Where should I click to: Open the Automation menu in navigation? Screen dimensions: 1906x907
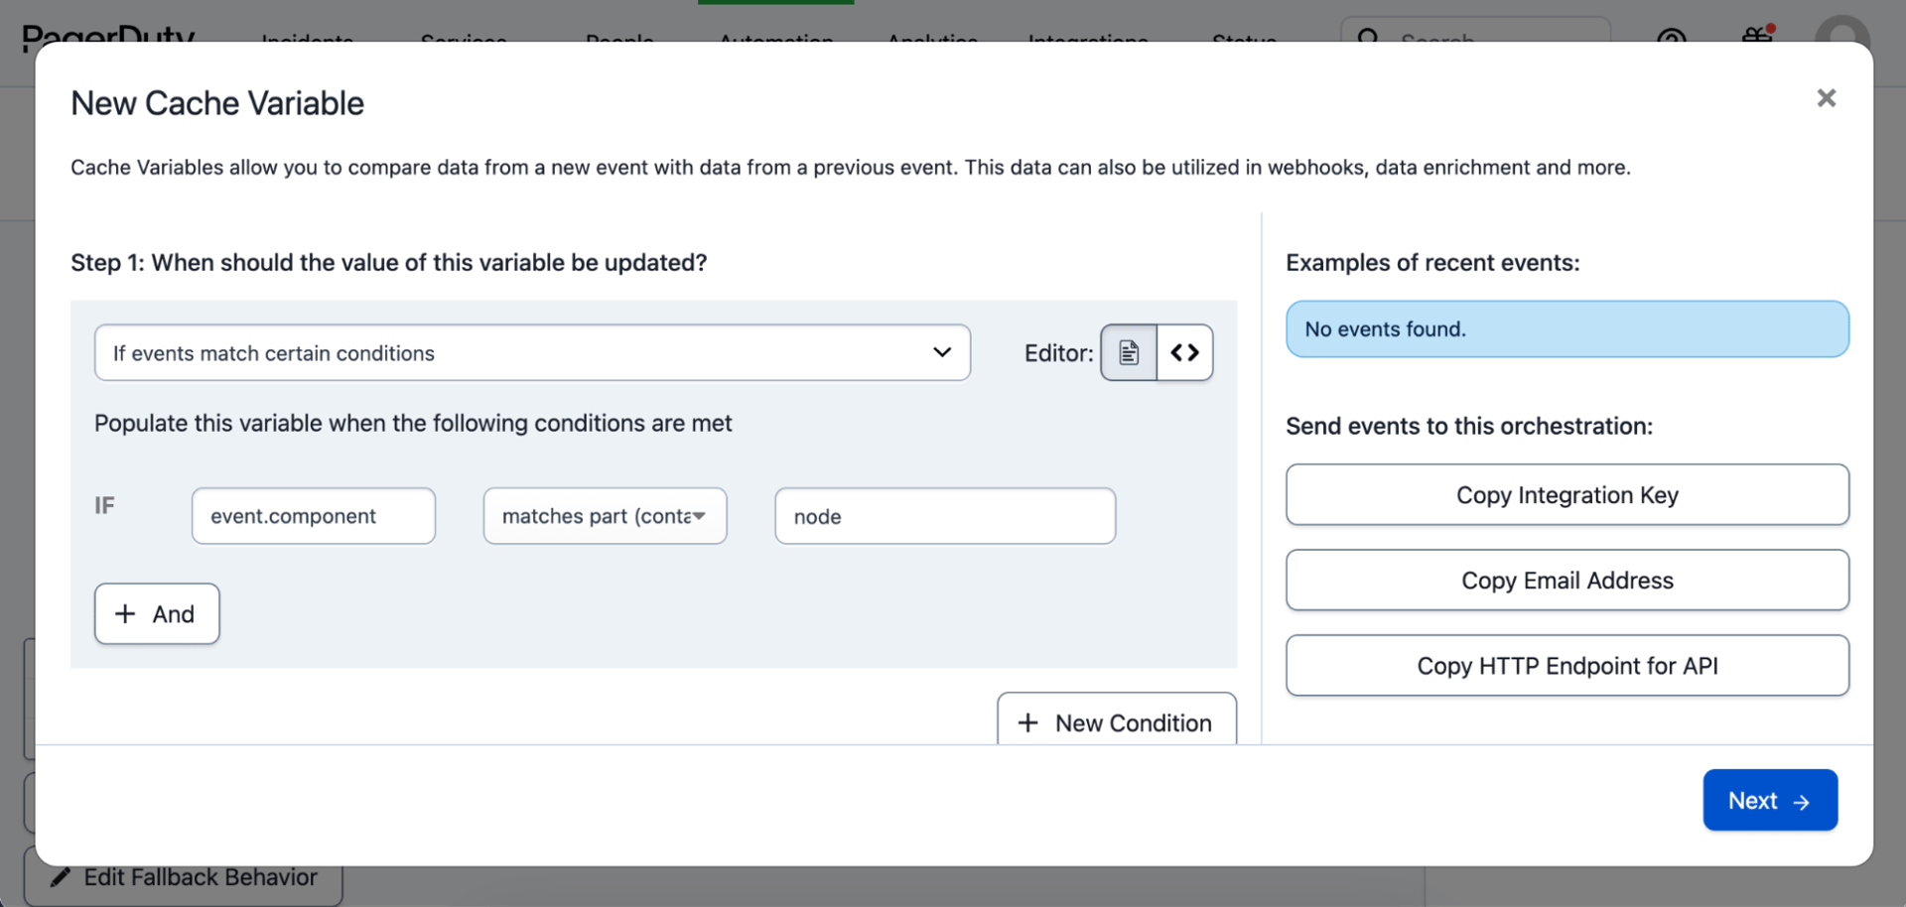pos(775,38)
